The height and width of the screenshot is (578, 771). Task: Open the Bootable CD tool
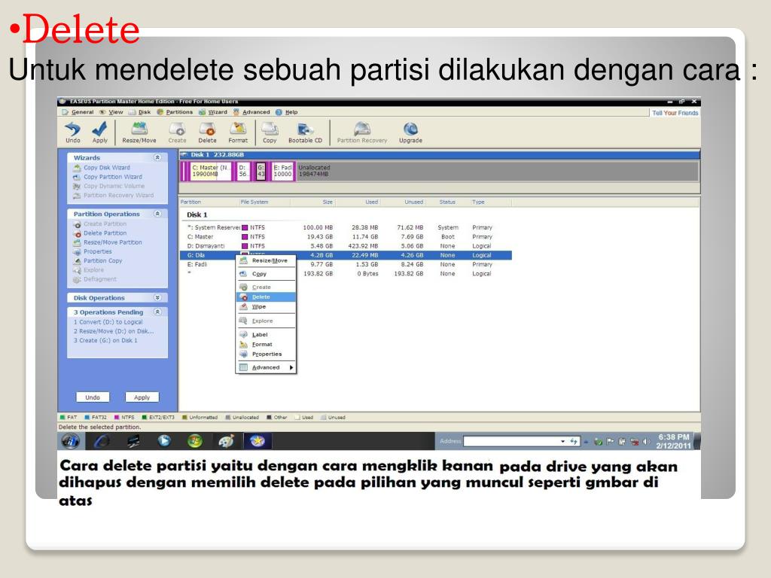tap(305, 132)
